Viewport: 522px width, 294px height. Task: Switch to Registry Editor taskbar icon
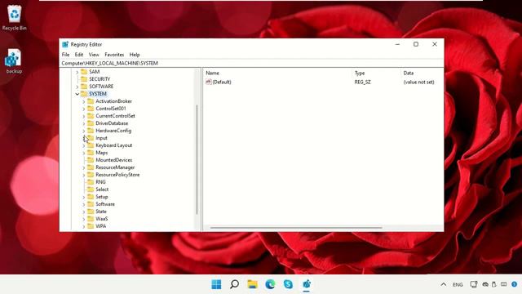click(x=307, y=284)
